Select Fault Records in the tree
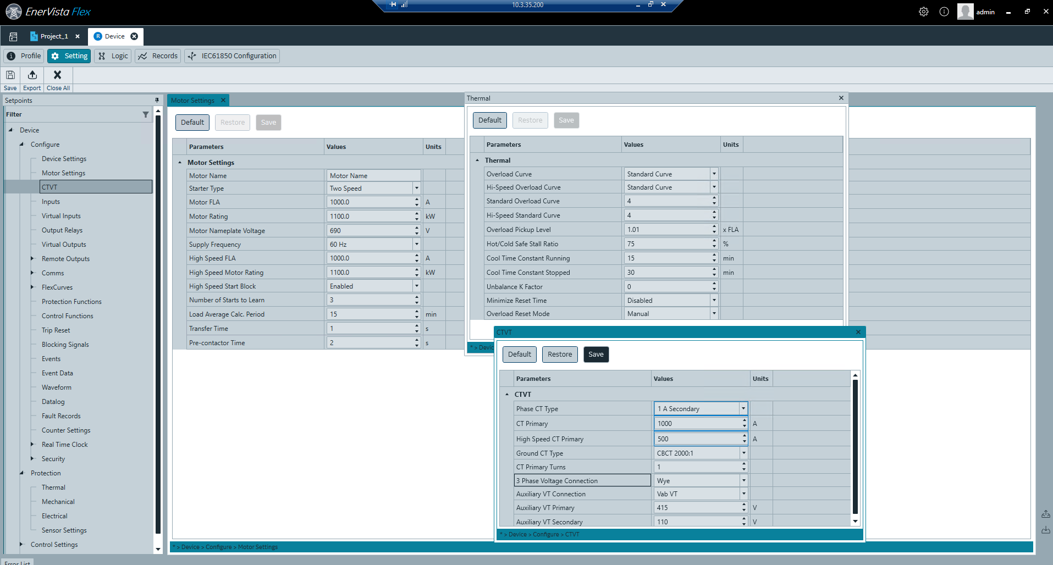The height and width of the screenshot is (565, 1053). point(61,416)
